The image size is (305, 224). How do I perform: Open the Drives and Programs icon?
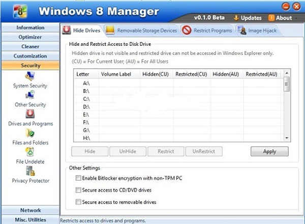[x=30, y=114]
